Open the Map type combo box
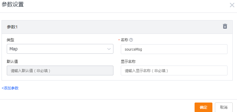Image resolution: width=237 pixels, height=112 pixels. coord(60,49)
